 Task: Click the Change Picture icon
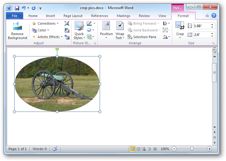tap(67, 30)
